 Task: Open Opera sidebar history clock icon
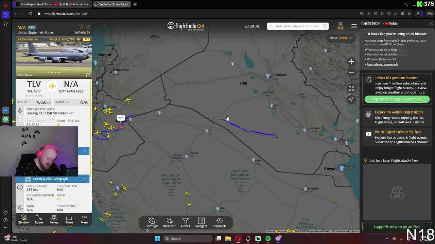click(x=5, y=220)
